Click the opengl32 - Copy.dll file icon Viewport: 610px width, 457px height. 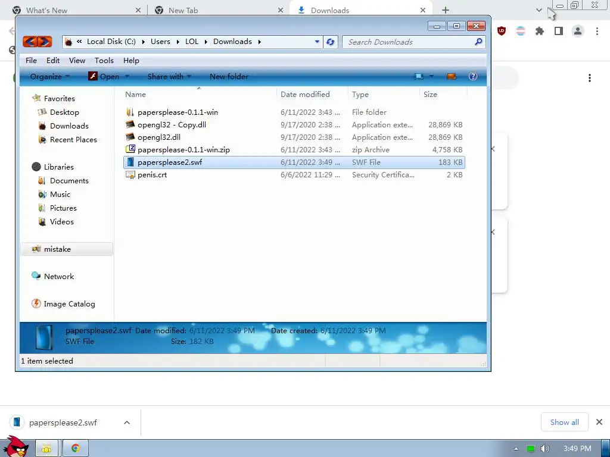[x=130, y=125]
